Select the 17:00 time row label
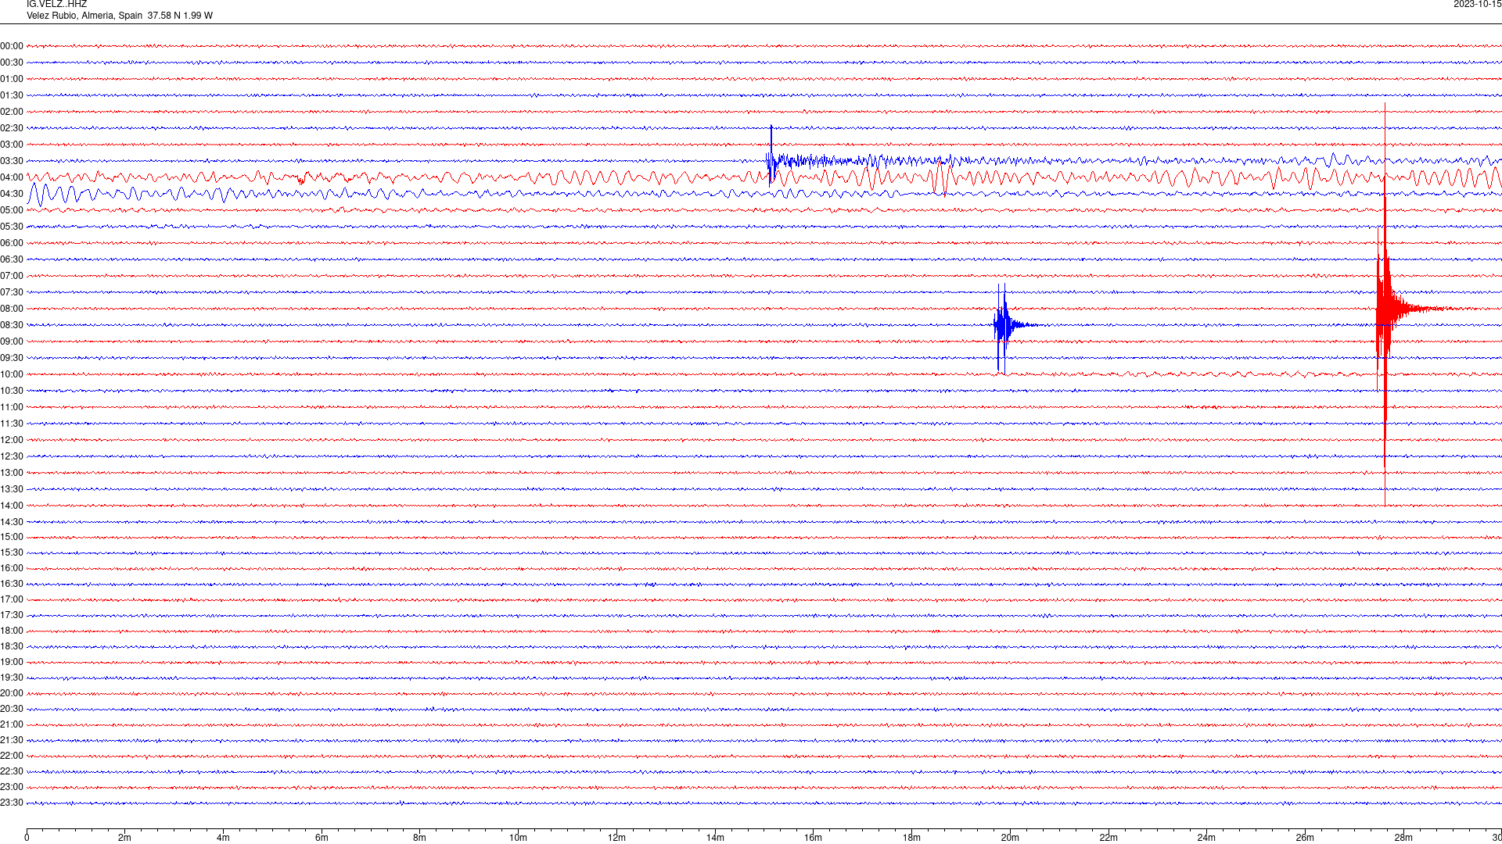The width and height of the screenshot is (1502, 844). click(12, 600)
